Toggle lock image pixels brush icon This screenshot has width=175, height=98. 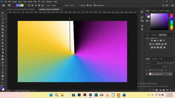coord(153,70)
